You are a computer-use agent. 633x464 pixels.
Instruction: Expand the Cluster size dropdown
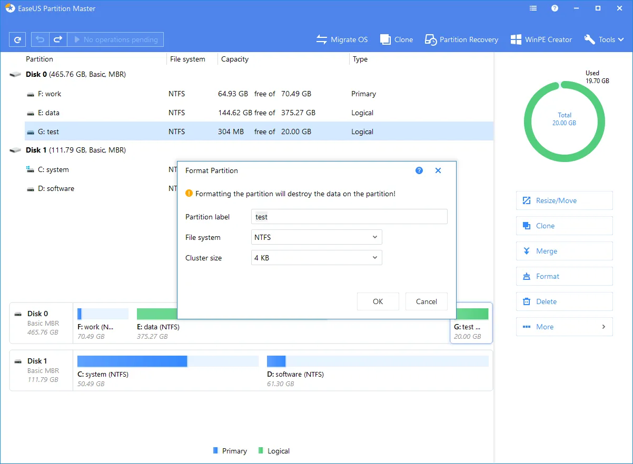pos(316,258)
